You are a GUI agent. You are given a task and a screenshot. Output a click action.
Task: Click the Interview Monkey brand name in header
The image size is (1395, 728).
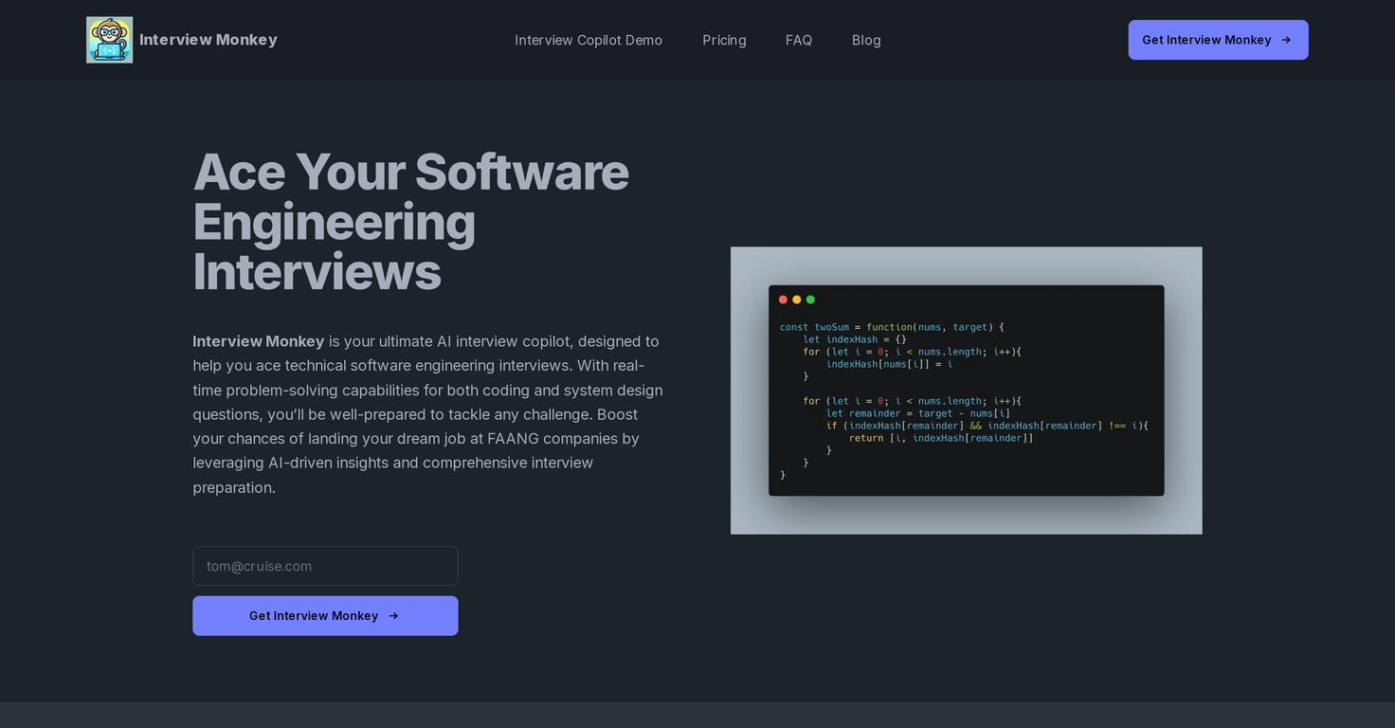(208, 40)
